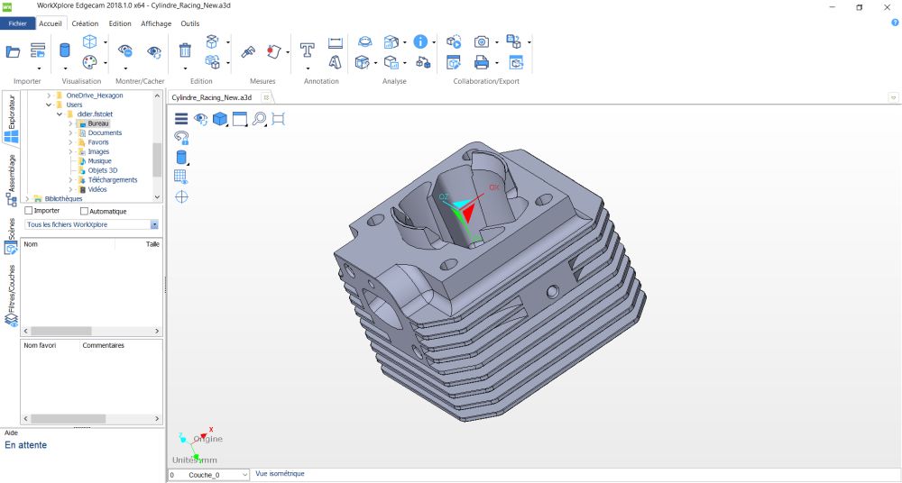902x483 pixels.
Task: Click the red point measure icon
Action: (x=274, y=51)
